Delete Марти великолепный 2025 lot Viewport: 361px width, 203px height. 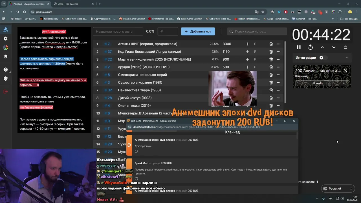[x=271, y=59]
